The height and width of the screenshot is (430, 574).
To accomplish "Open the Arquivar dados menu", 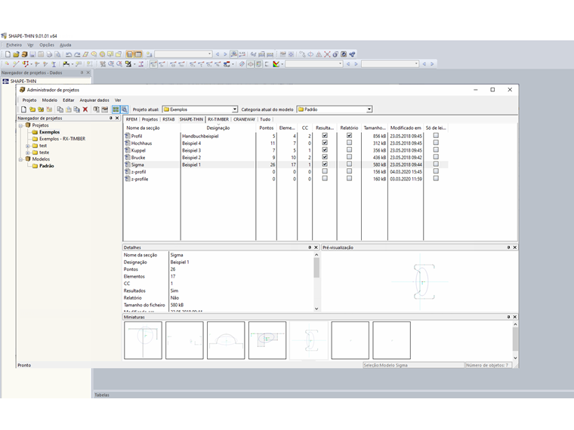I will pyautogui.click(x=94, y=100).
